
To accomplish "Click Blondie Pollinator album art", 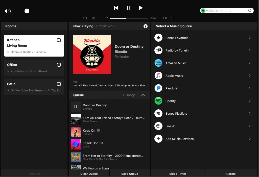I will [x=92, y=55].
